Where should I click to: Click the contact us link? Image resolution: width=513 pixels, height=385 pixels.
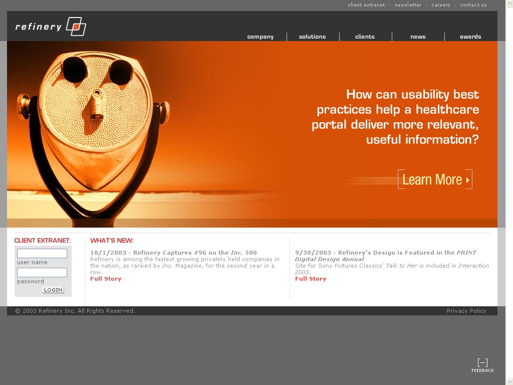pyautogui.click(x=473, y=5)
